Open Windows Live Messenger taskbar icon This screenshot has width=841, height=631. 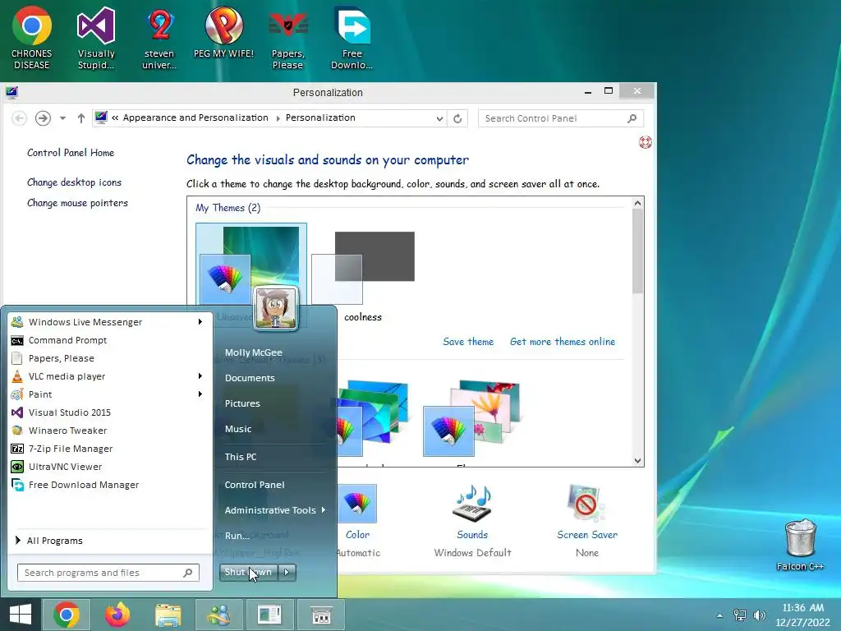218,615
